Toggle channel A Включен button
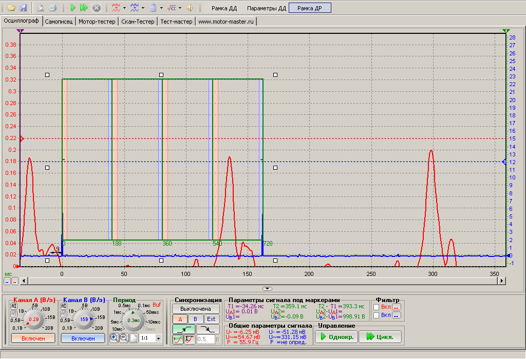The height and width of the screenshot is (359, 526). coord(33,338)
